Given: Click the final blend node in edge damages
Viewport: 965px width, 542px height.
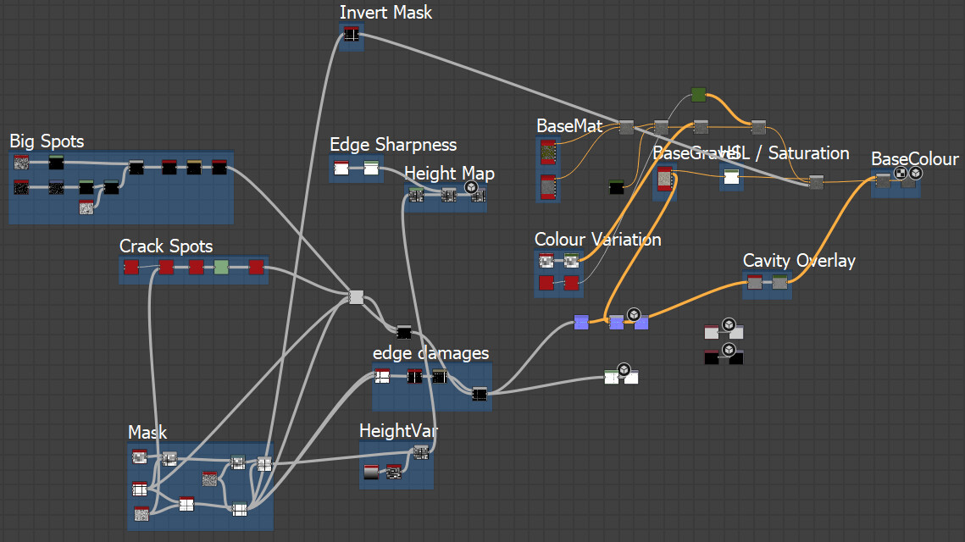Looking at the screenshot, I should coord(479,394).
